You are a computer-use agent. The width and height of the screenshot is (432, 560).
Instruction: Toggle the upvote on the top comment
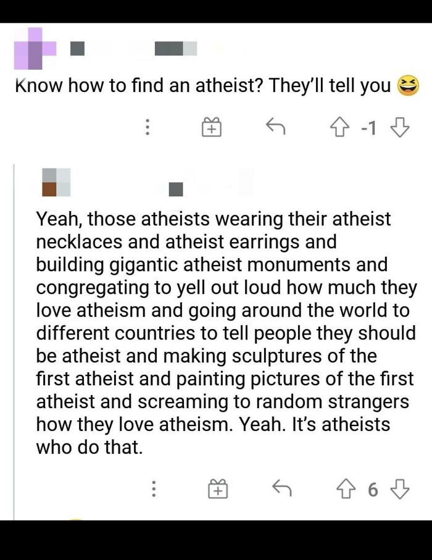click(339, 127)
